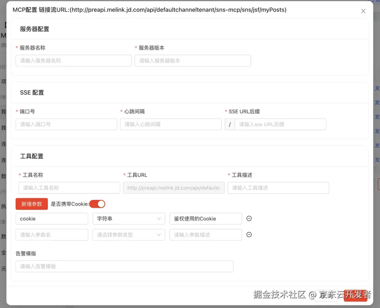The image size is (380, 308).
Task: Click the SSE URL后缀 input field
Action: point(281,124)
